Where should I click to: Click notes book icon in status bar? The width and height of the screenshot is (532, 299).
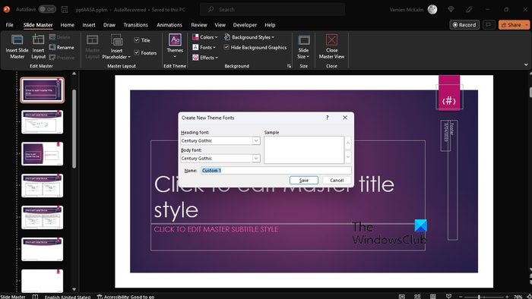35,297
